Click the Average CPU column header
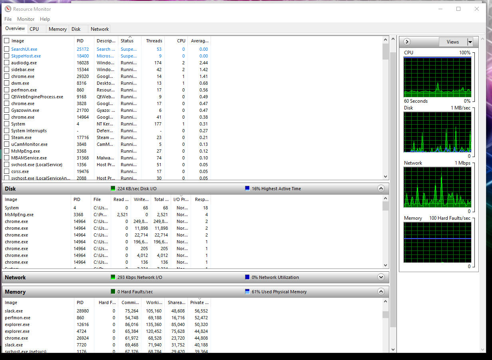 point(199,41)
